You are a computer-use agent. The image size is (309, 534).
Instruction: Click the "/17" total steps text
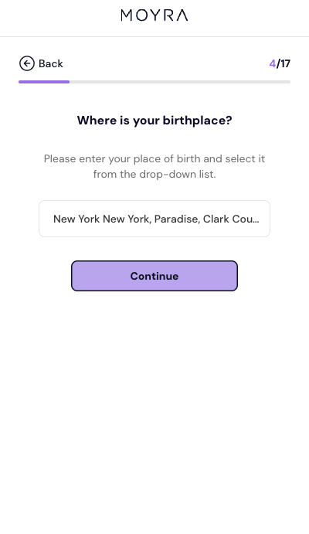click(284, 63)
